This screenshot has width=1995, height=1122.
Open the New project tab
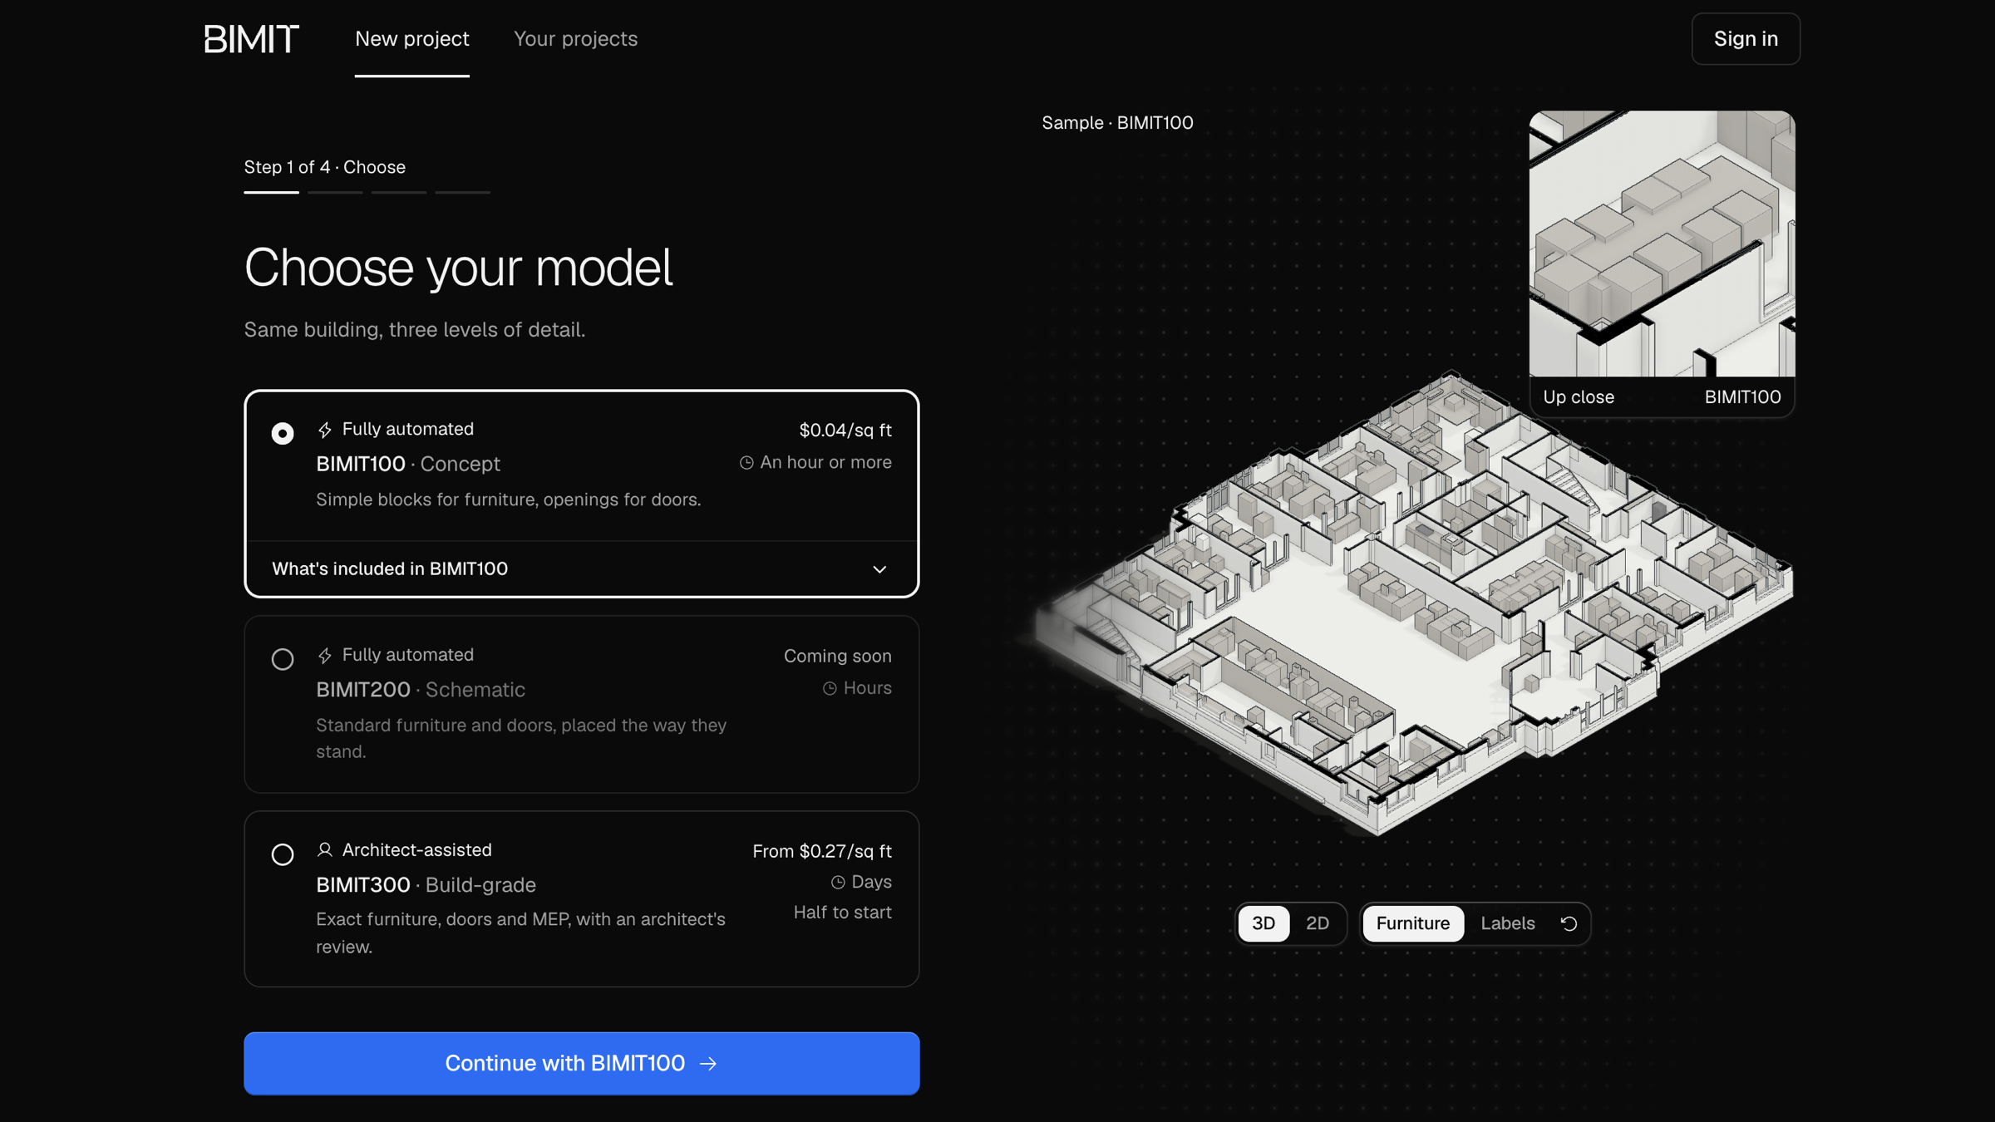412,39
